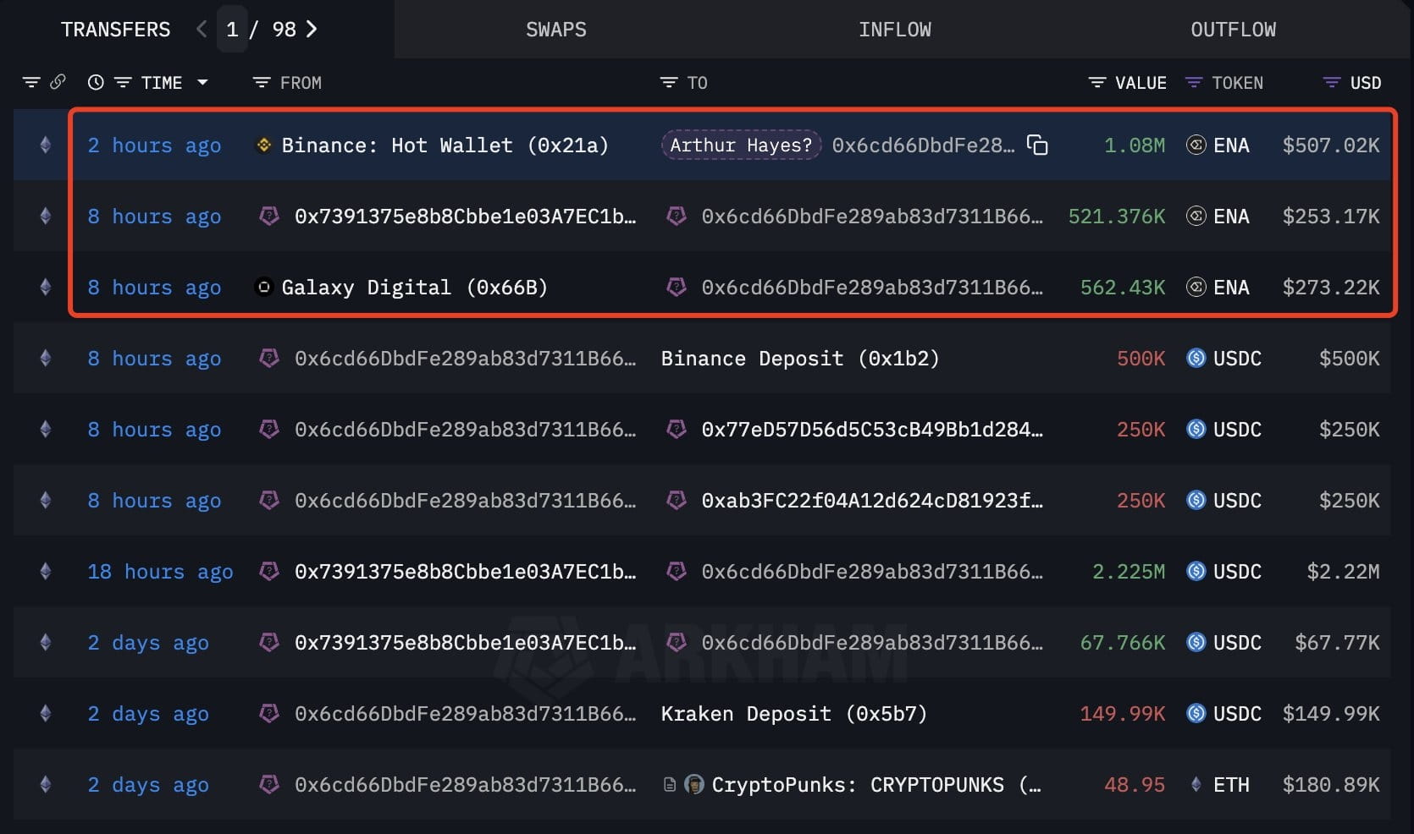Screen dimensions: 1414x834
Task: Click Ethereum chain icon in 18 hours ago row
Action: click(46, 572)
